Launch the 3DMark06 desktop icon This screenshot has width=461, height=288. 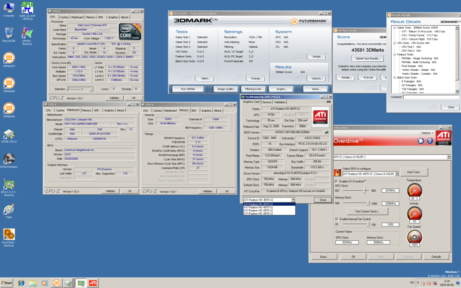[x=9, y=110]
